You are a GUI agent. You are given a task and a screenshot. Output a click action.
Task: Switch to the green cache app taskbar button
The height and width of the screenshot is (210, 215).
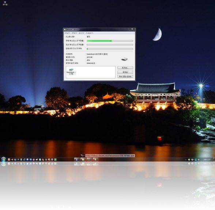(x=95, y=159)
